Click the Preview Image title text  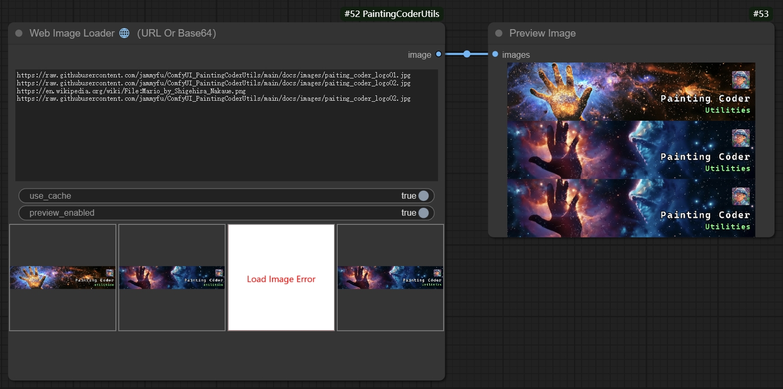[542, 33]
